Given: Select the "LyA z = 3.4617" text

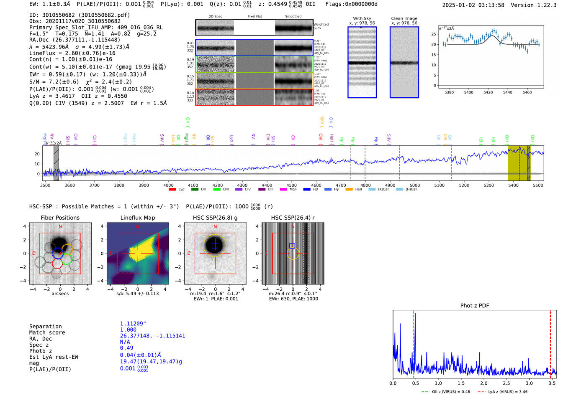Looking at the screenshot, I should coord(52,96).
